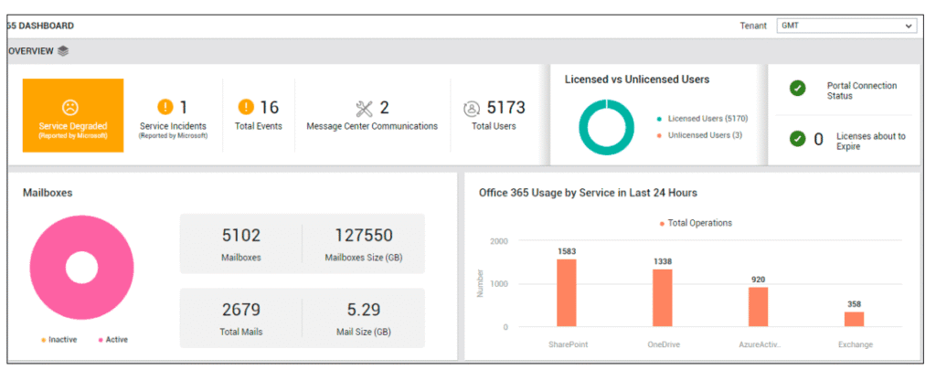936x370 pixels.
Task: Click the Service Incidents warning icon
Action: point(165,107)
